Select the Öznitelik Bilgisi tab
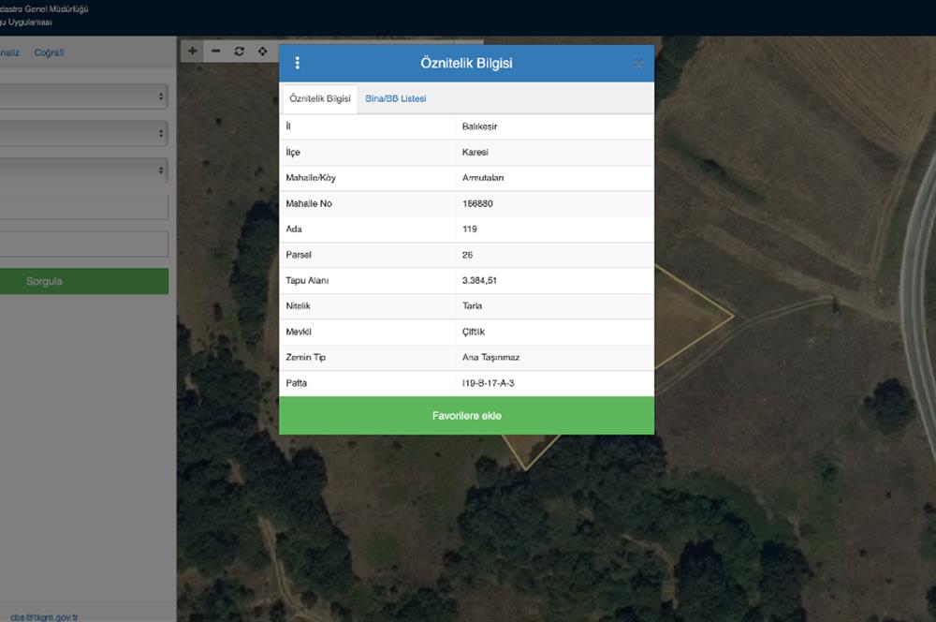The width and height of the screenshot is (936, 622). point(320,98)
